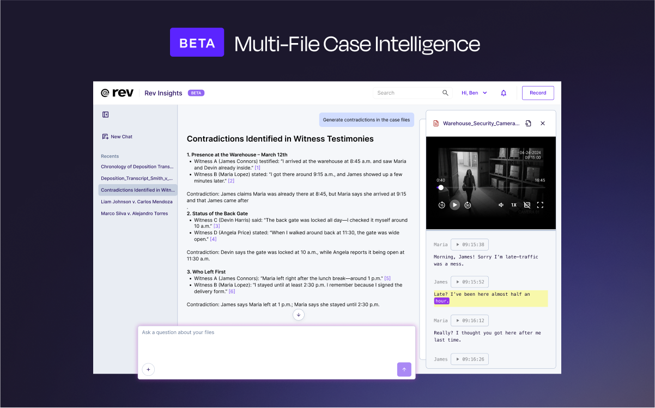Open Chronology of Deposition Trans... chat

(137, 167)
